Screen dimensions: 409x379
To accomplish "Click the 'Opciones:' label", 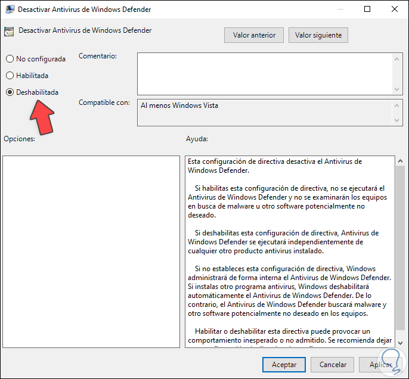I will [19, 139].
